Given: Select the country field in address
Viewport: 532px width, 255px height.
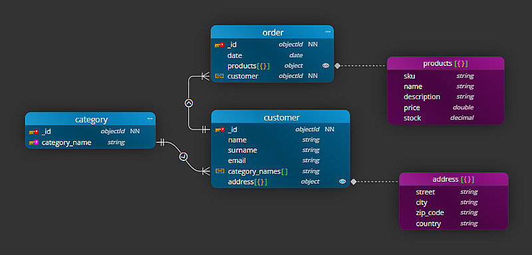Looking at the screenshot, I should (x=454, y=224).
